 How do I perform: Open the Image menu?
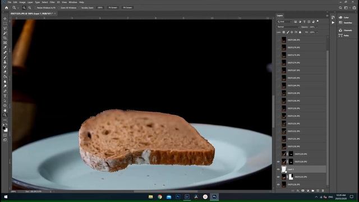pos(22,2)
